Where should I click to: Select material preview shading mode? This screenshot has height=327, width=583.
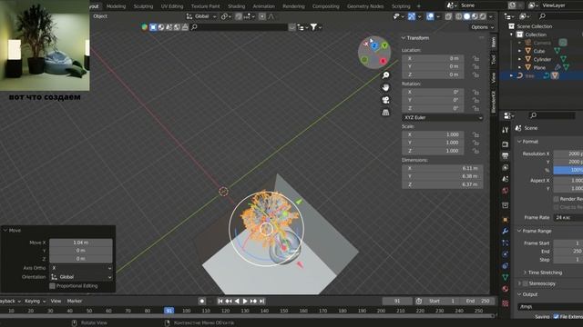[x=475, y=16]
